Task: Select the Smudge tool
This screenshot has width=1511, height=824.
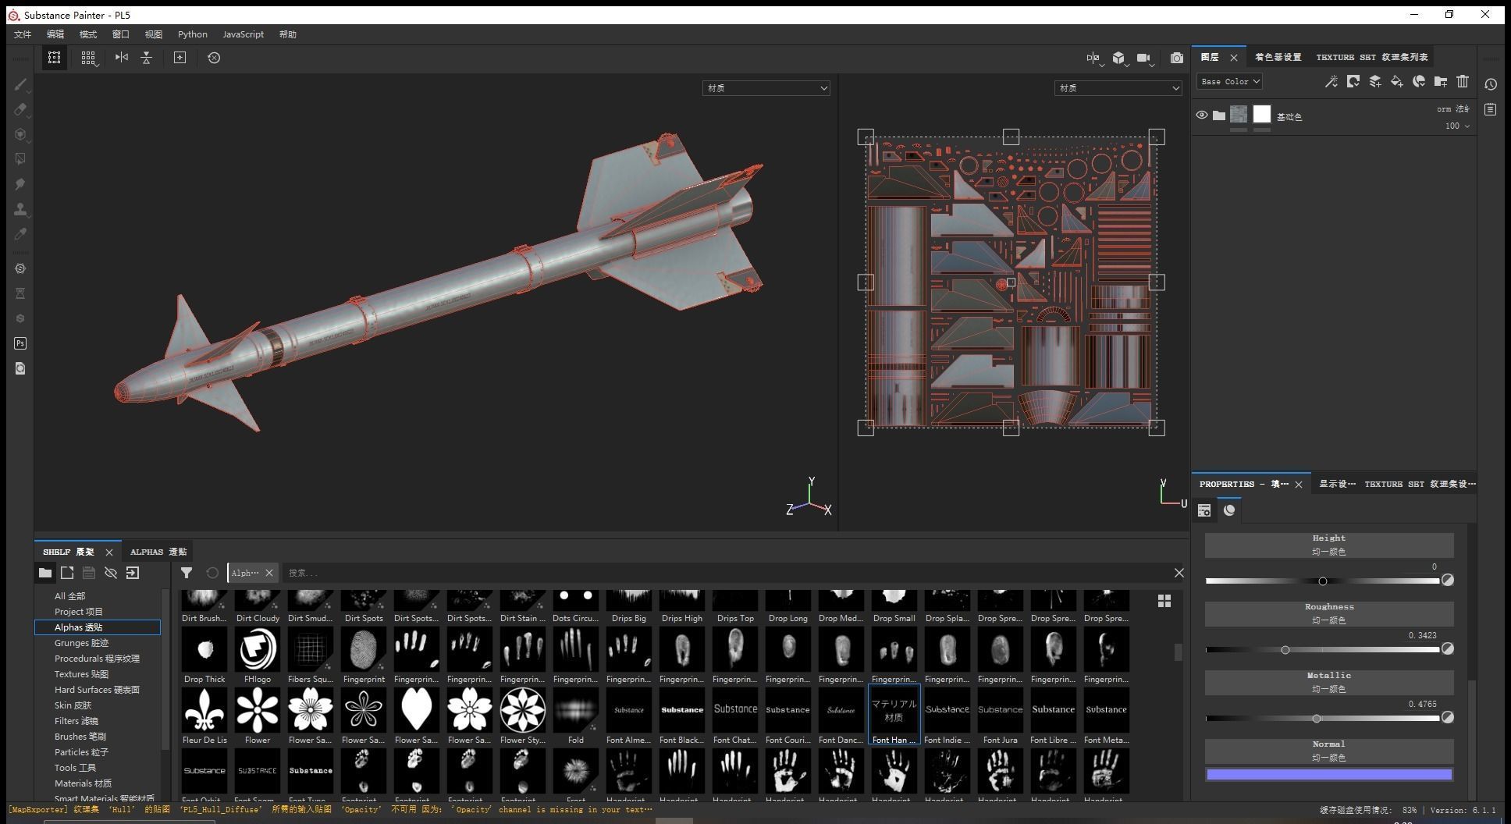Action: tap(20, 184)
